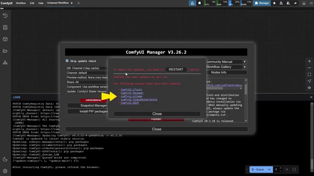Click the blue logo icon left of the bookmark
The image size is (314, 176).
(192, 3)
